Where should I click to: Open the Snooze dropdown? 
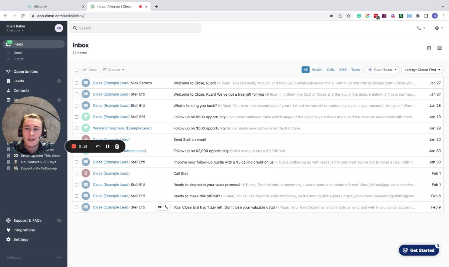coord(114,70)
